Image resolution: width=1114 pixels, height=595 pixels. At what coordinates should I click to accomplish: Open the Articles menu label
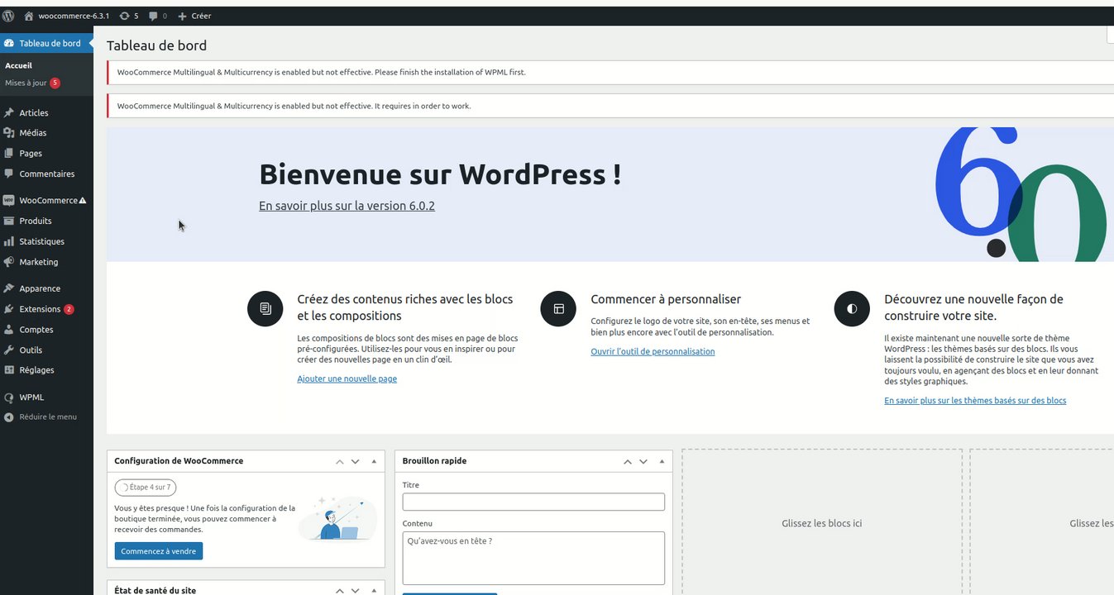34,112
